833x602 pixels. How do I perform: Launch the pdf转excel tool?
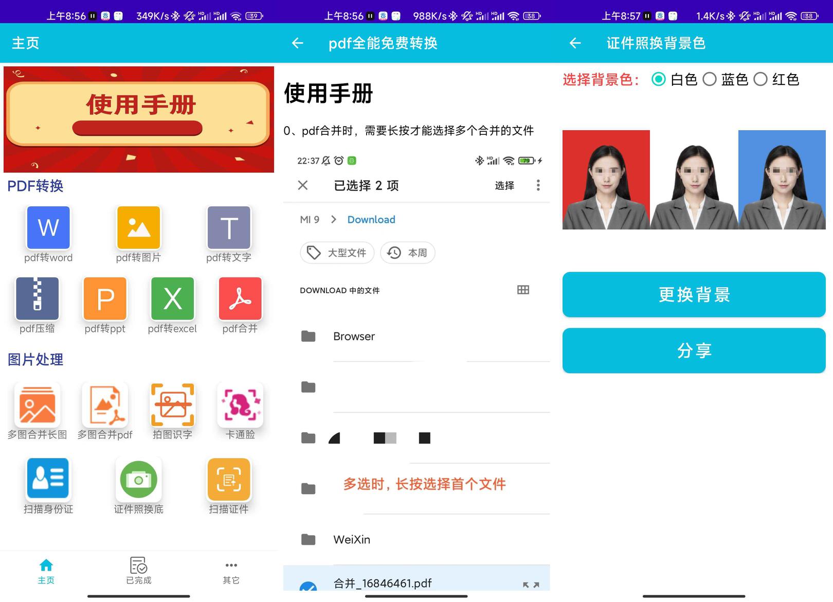[172, 298]
